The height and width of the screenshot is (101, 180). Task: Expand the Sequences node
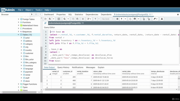point(18,32)
